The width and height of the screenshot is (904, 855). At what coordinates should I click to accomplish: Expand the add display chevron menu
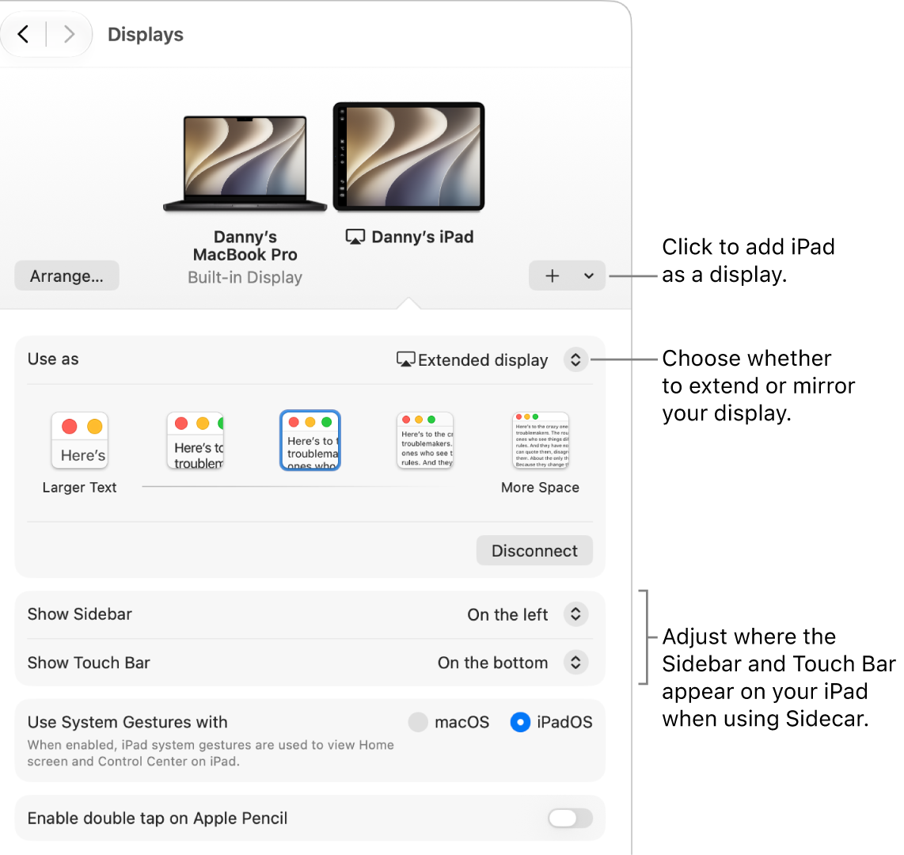click(x=589, y=275)
